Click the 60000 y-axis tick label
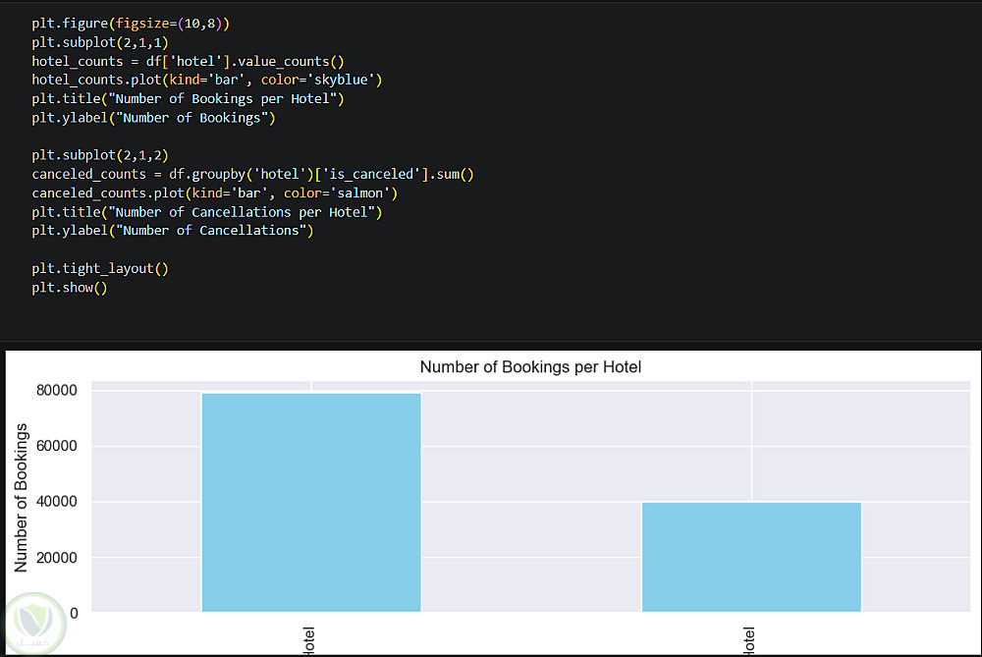982x657 pixels. (56, 446)
